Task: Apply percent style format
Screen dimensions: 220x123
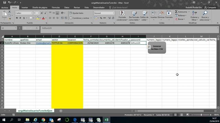Action: coord(101,18)
